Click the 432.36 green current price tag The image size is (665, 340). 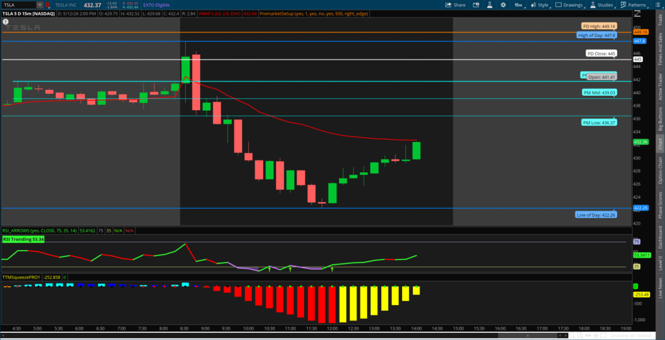tap(640, 142)
